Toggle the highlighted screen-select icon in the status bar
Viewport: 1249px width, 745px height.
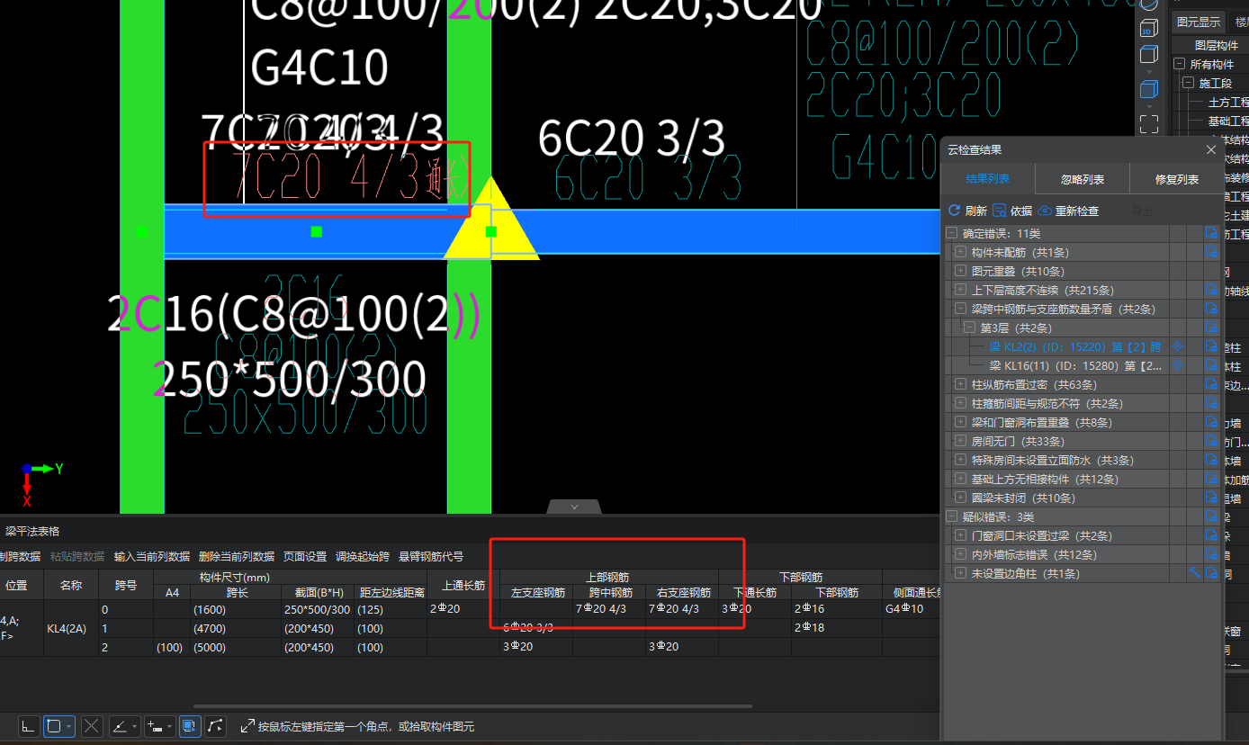[x=190, y=725]
